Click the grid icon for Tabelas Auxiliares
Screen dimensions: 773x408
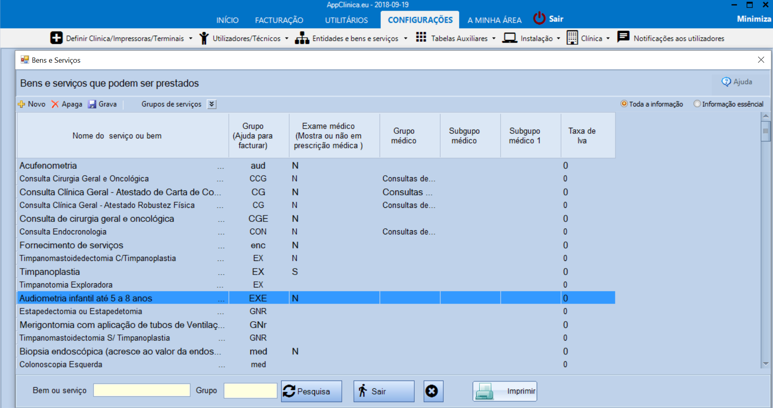tap(421, 37)
